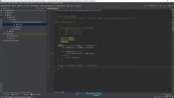Hide the Project panel with the hide icon
Image resolution: width=174 pixels, height=98 pixels.
[45, 8]
